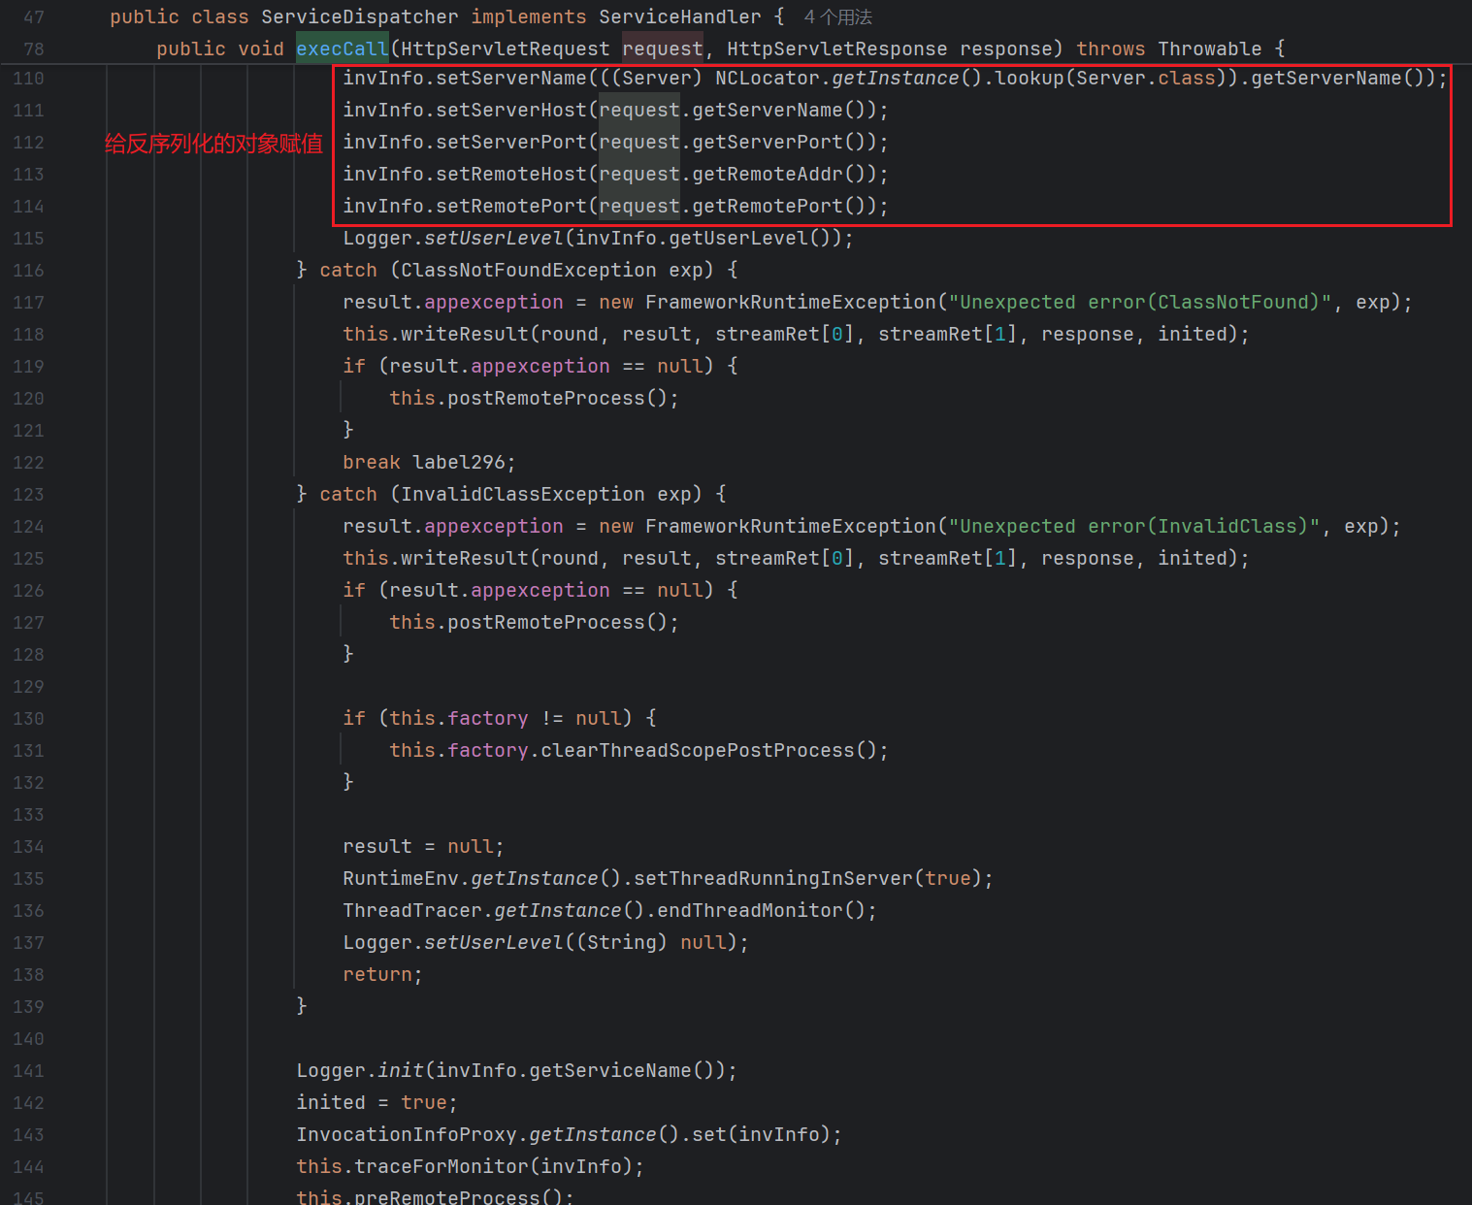This screenshot has height=1205, width=1472.
Task: Click the 'break label296' statement
Action: (428, 463)
